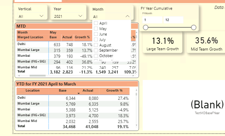
Task: Click YTD table vertical scrollbar thumb
Action: [x=136, y=94]
